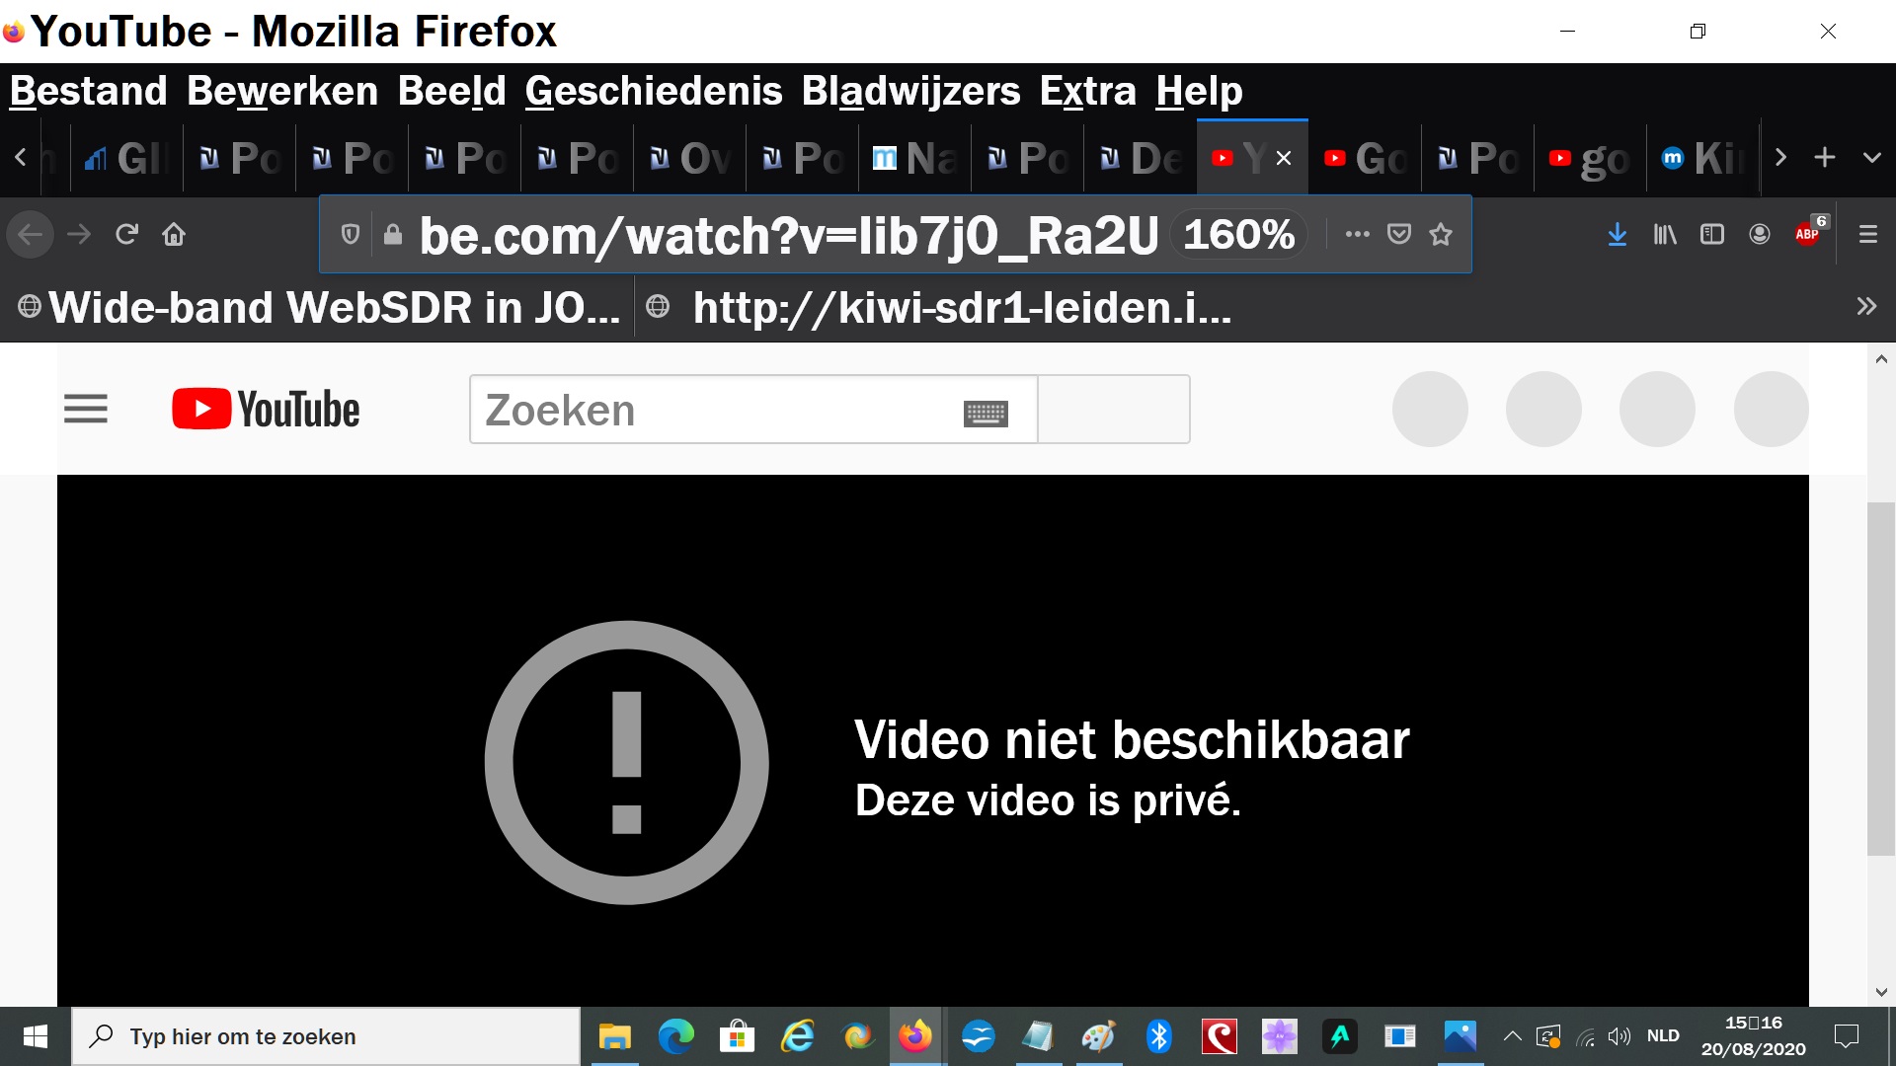Click the reload page icon

(x=126, y=235)
